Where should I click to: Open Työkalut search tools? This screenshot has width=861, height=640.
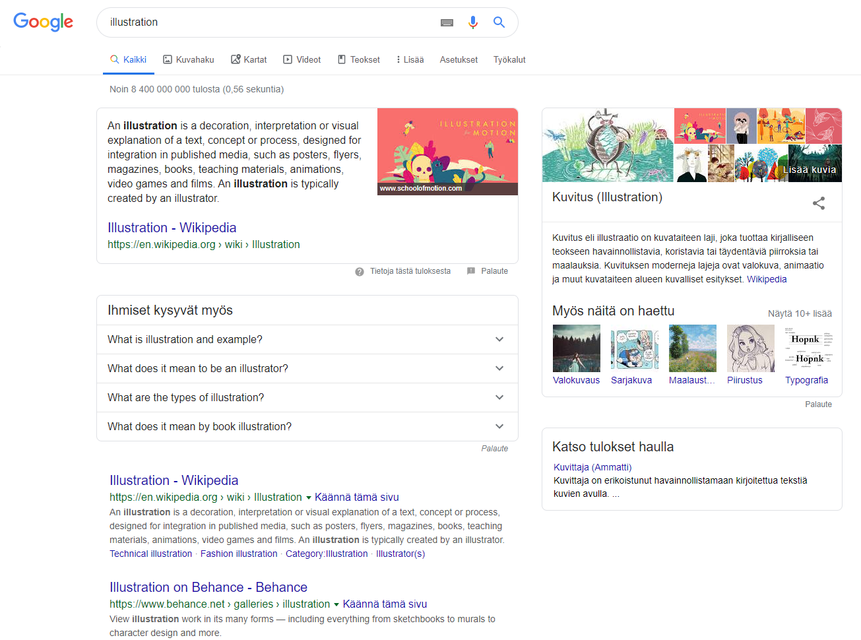[509, 59]
